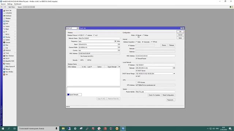Select nv2 wireless protocol

(94, 35)
